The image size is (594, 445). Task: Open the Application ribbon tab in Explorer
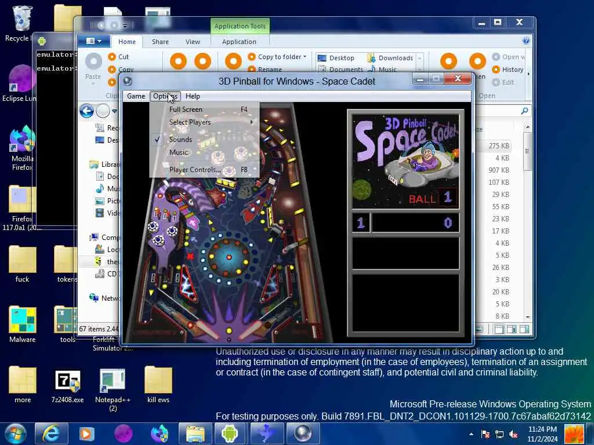239,42
